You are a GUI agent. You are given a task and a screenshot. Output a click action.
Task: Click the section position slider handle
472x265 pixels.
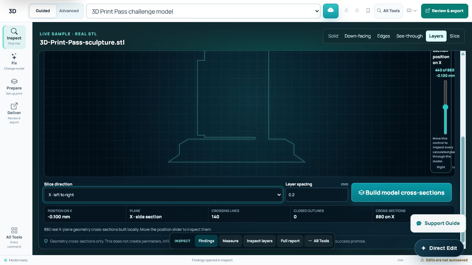[445, 107]
